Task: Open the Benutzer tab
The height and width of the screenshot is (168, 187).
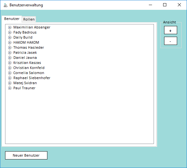Action: tap(12, 19)
